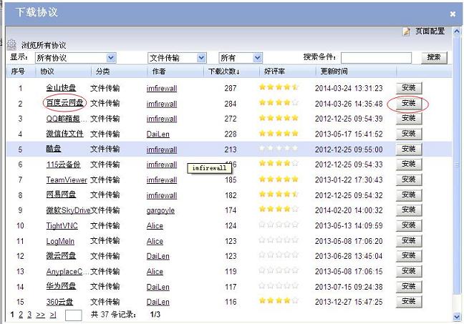Sort by 好评率 column header

pos(274,72)
